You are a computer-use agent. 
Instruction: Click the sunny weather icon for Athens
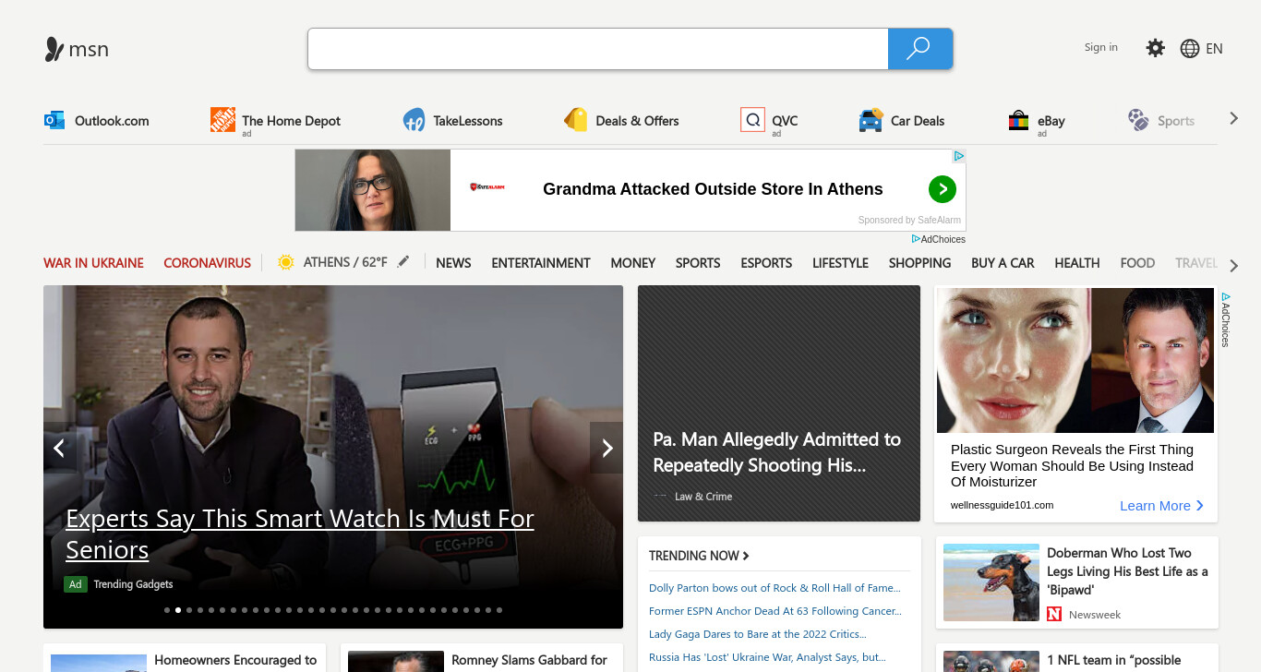(x=286, y=262)
